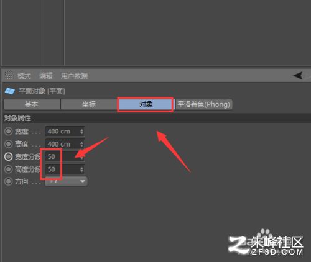
Task: Open the 方向 orientation dropdown
Action: pos(66,181)
